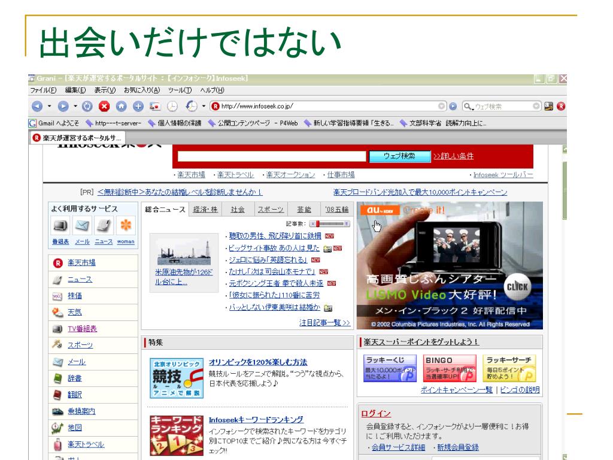Click the 記事数 slider plus end button
613x460 pixels.
(347, 224)
